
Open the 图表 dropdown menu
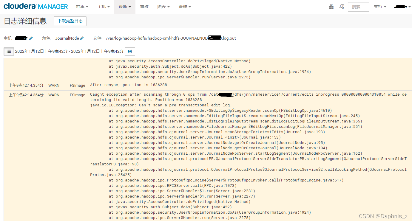[163, 7]
